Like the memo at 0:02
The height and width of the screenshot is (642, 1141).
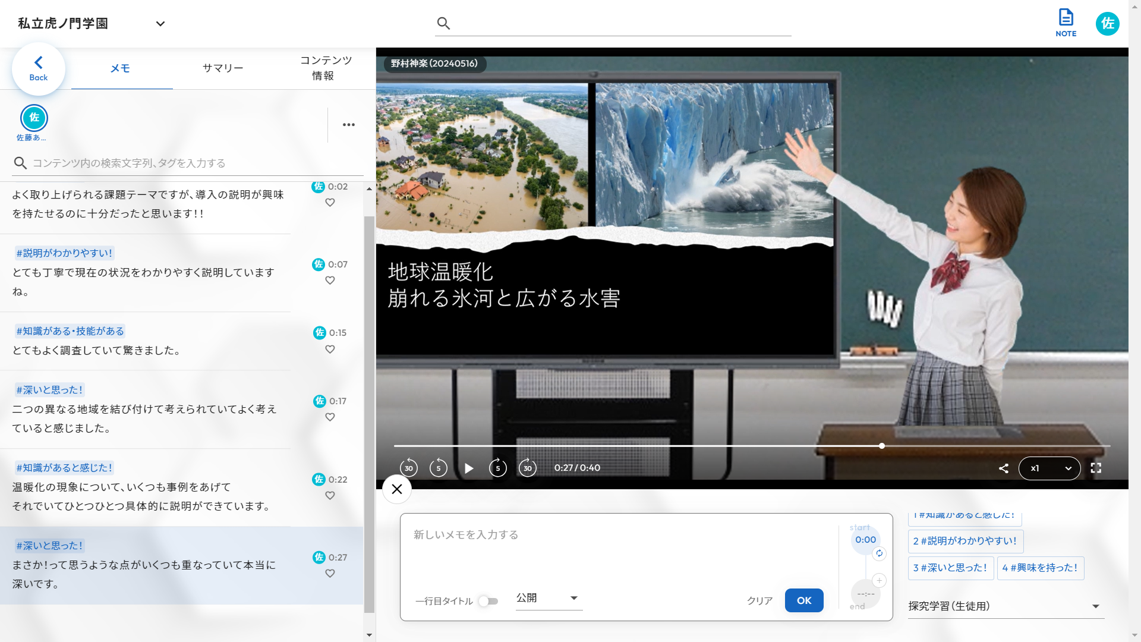330,203
